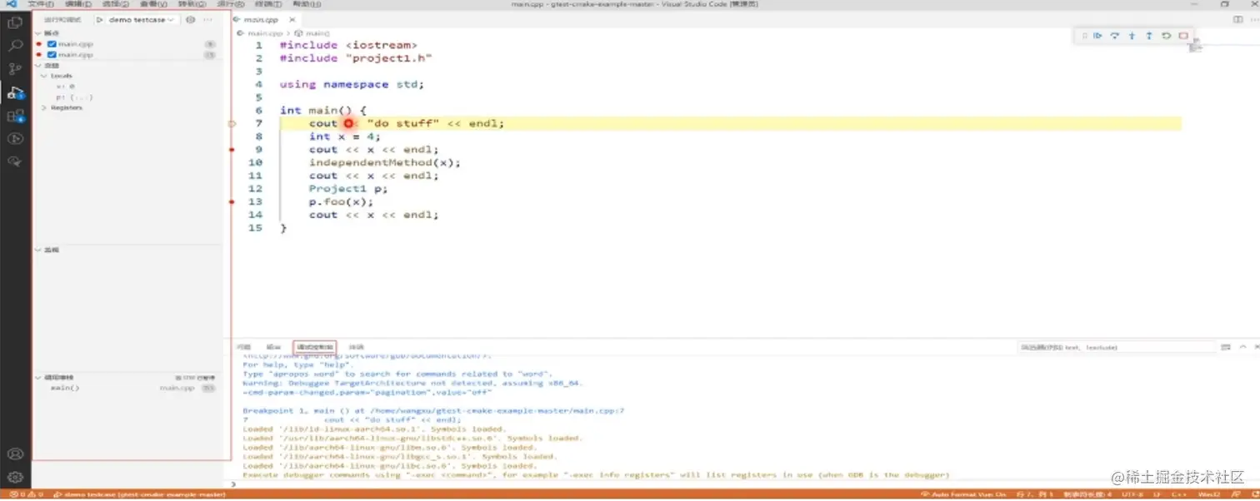The image size is (1260, 501).
Task: Open the 帮助 Help menu
Action: (306, 4)
